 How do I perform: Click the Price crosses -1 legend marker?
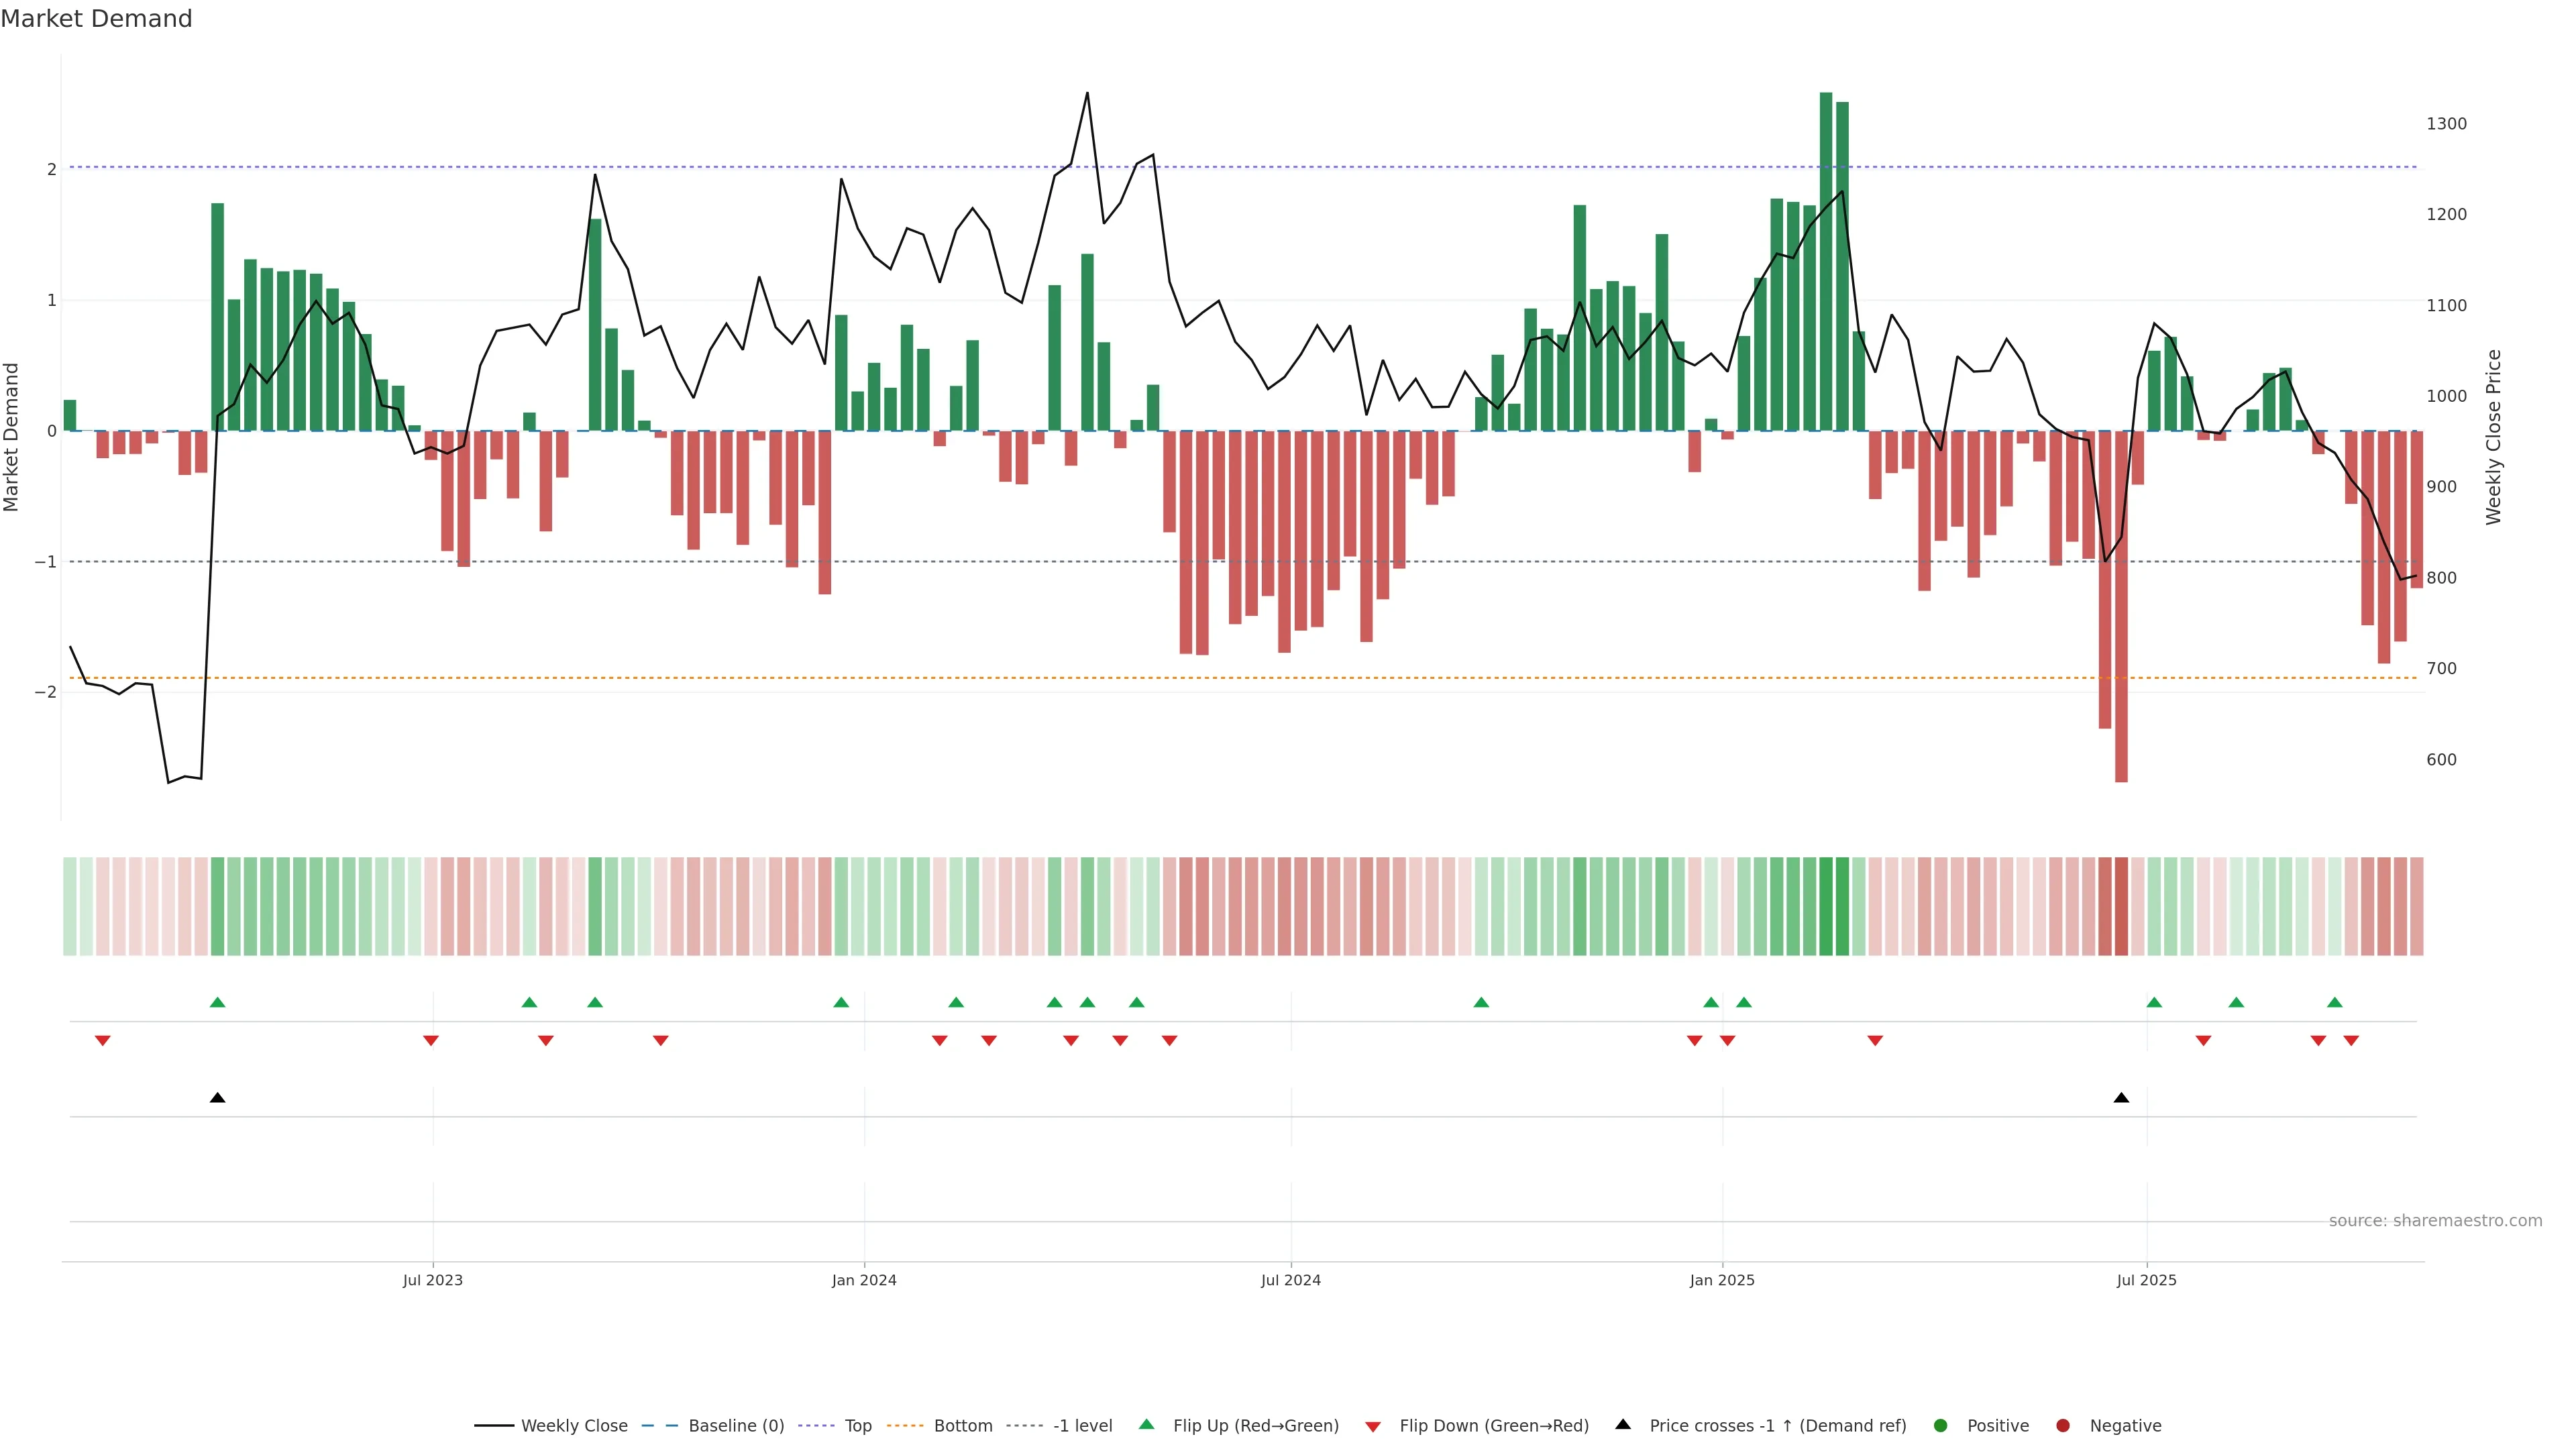pyautogui.click(x=1623, y=1425)
